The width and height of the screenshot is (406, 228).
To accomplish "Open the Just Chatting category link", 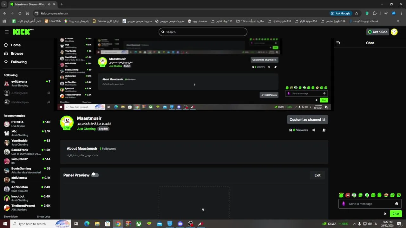I will click(86, 129).
